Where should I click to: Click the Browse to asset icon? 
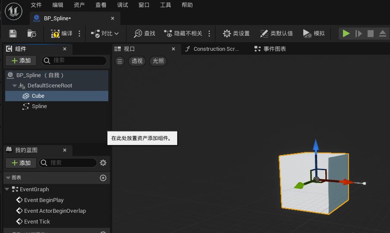[31, 34]
